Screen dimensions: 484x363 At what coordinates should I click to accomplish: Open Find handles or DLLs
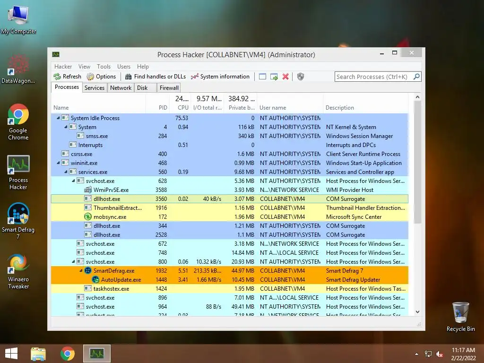[x=155, y=77]
